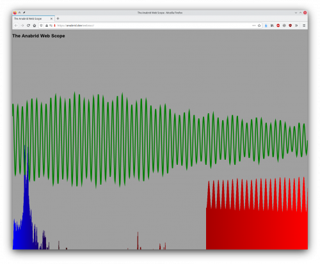Click the forward navigation arrow
Viewport: 320px width, 264px height.
pyautogui.click(x=22, y=26)
